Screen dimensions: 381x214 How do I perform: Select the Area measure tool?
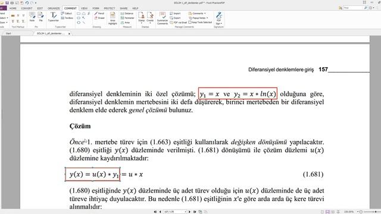[x=125, y=23]
